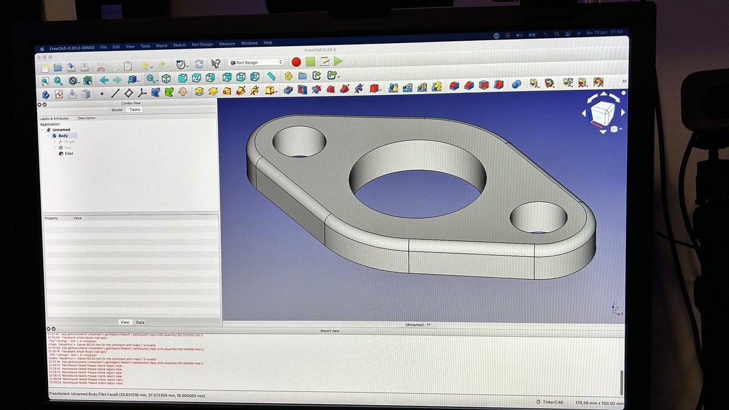Switch to the View property tab
This screenshot has width=729, height=410.
(x=125, y=322)
